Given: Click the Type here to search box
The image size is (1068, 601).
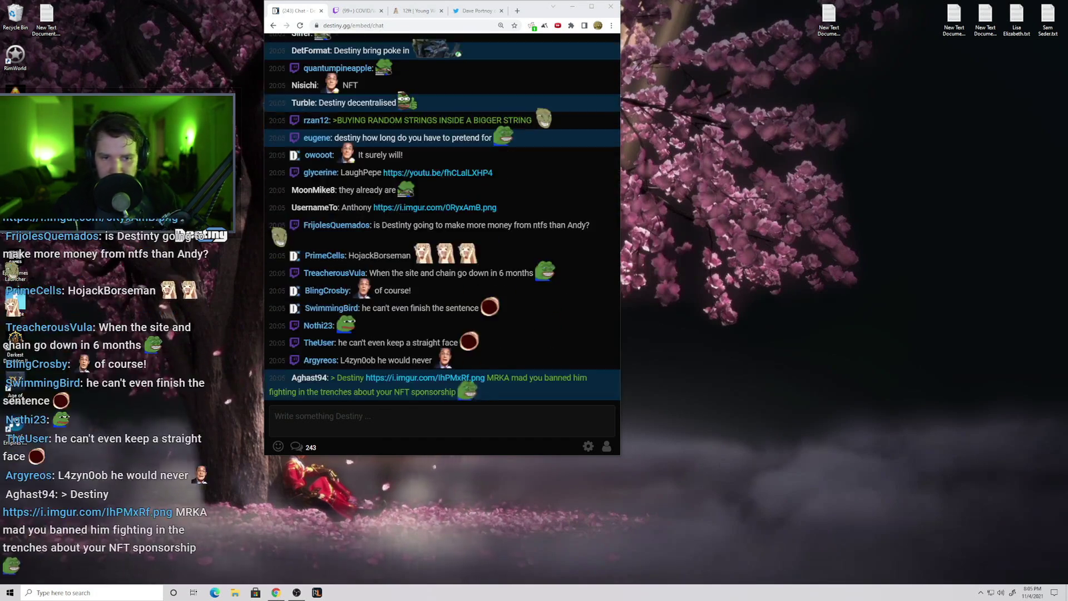Looking at the screenshot, I should point(93,592).
